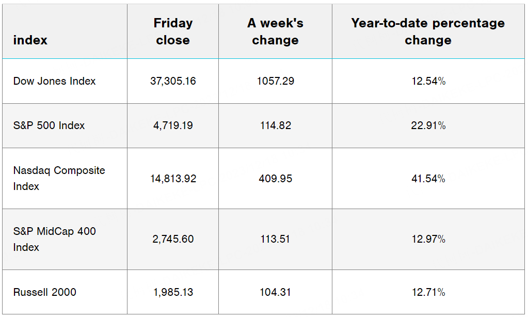Select the 37,305.16 Friday close value

(x=173, y=81)
